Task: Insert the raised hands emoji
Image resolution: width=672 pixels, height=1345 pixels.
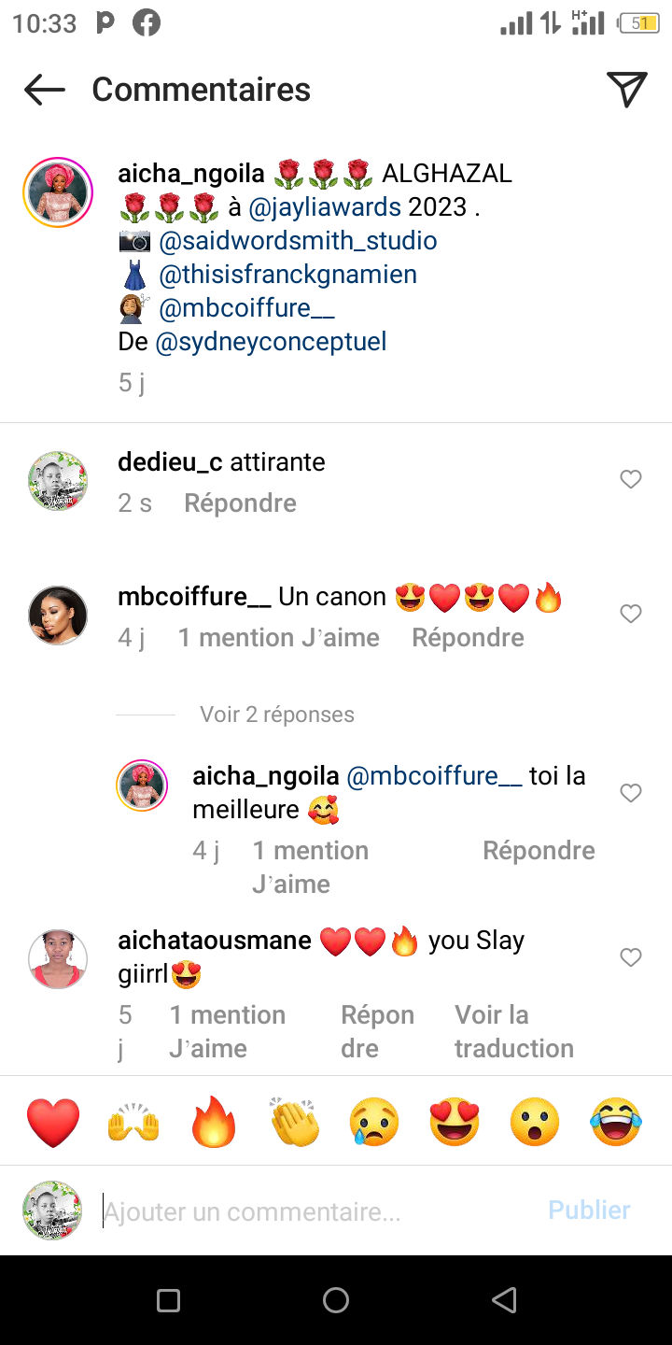Action: click(134, 1122)
